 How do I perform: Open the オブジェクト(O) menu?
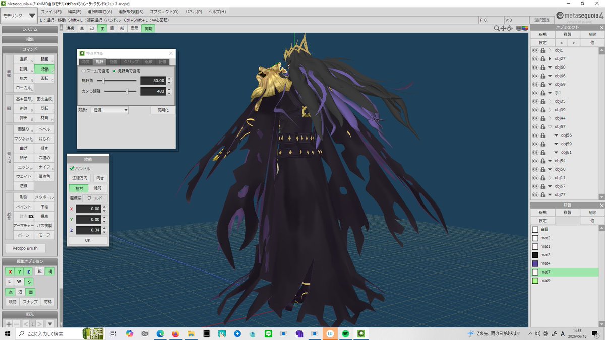[x=164, y=11]
